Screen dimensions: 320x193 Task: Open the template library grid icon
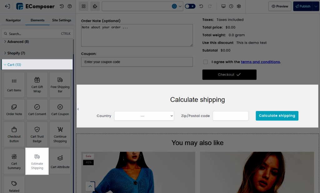coord(84,6)
